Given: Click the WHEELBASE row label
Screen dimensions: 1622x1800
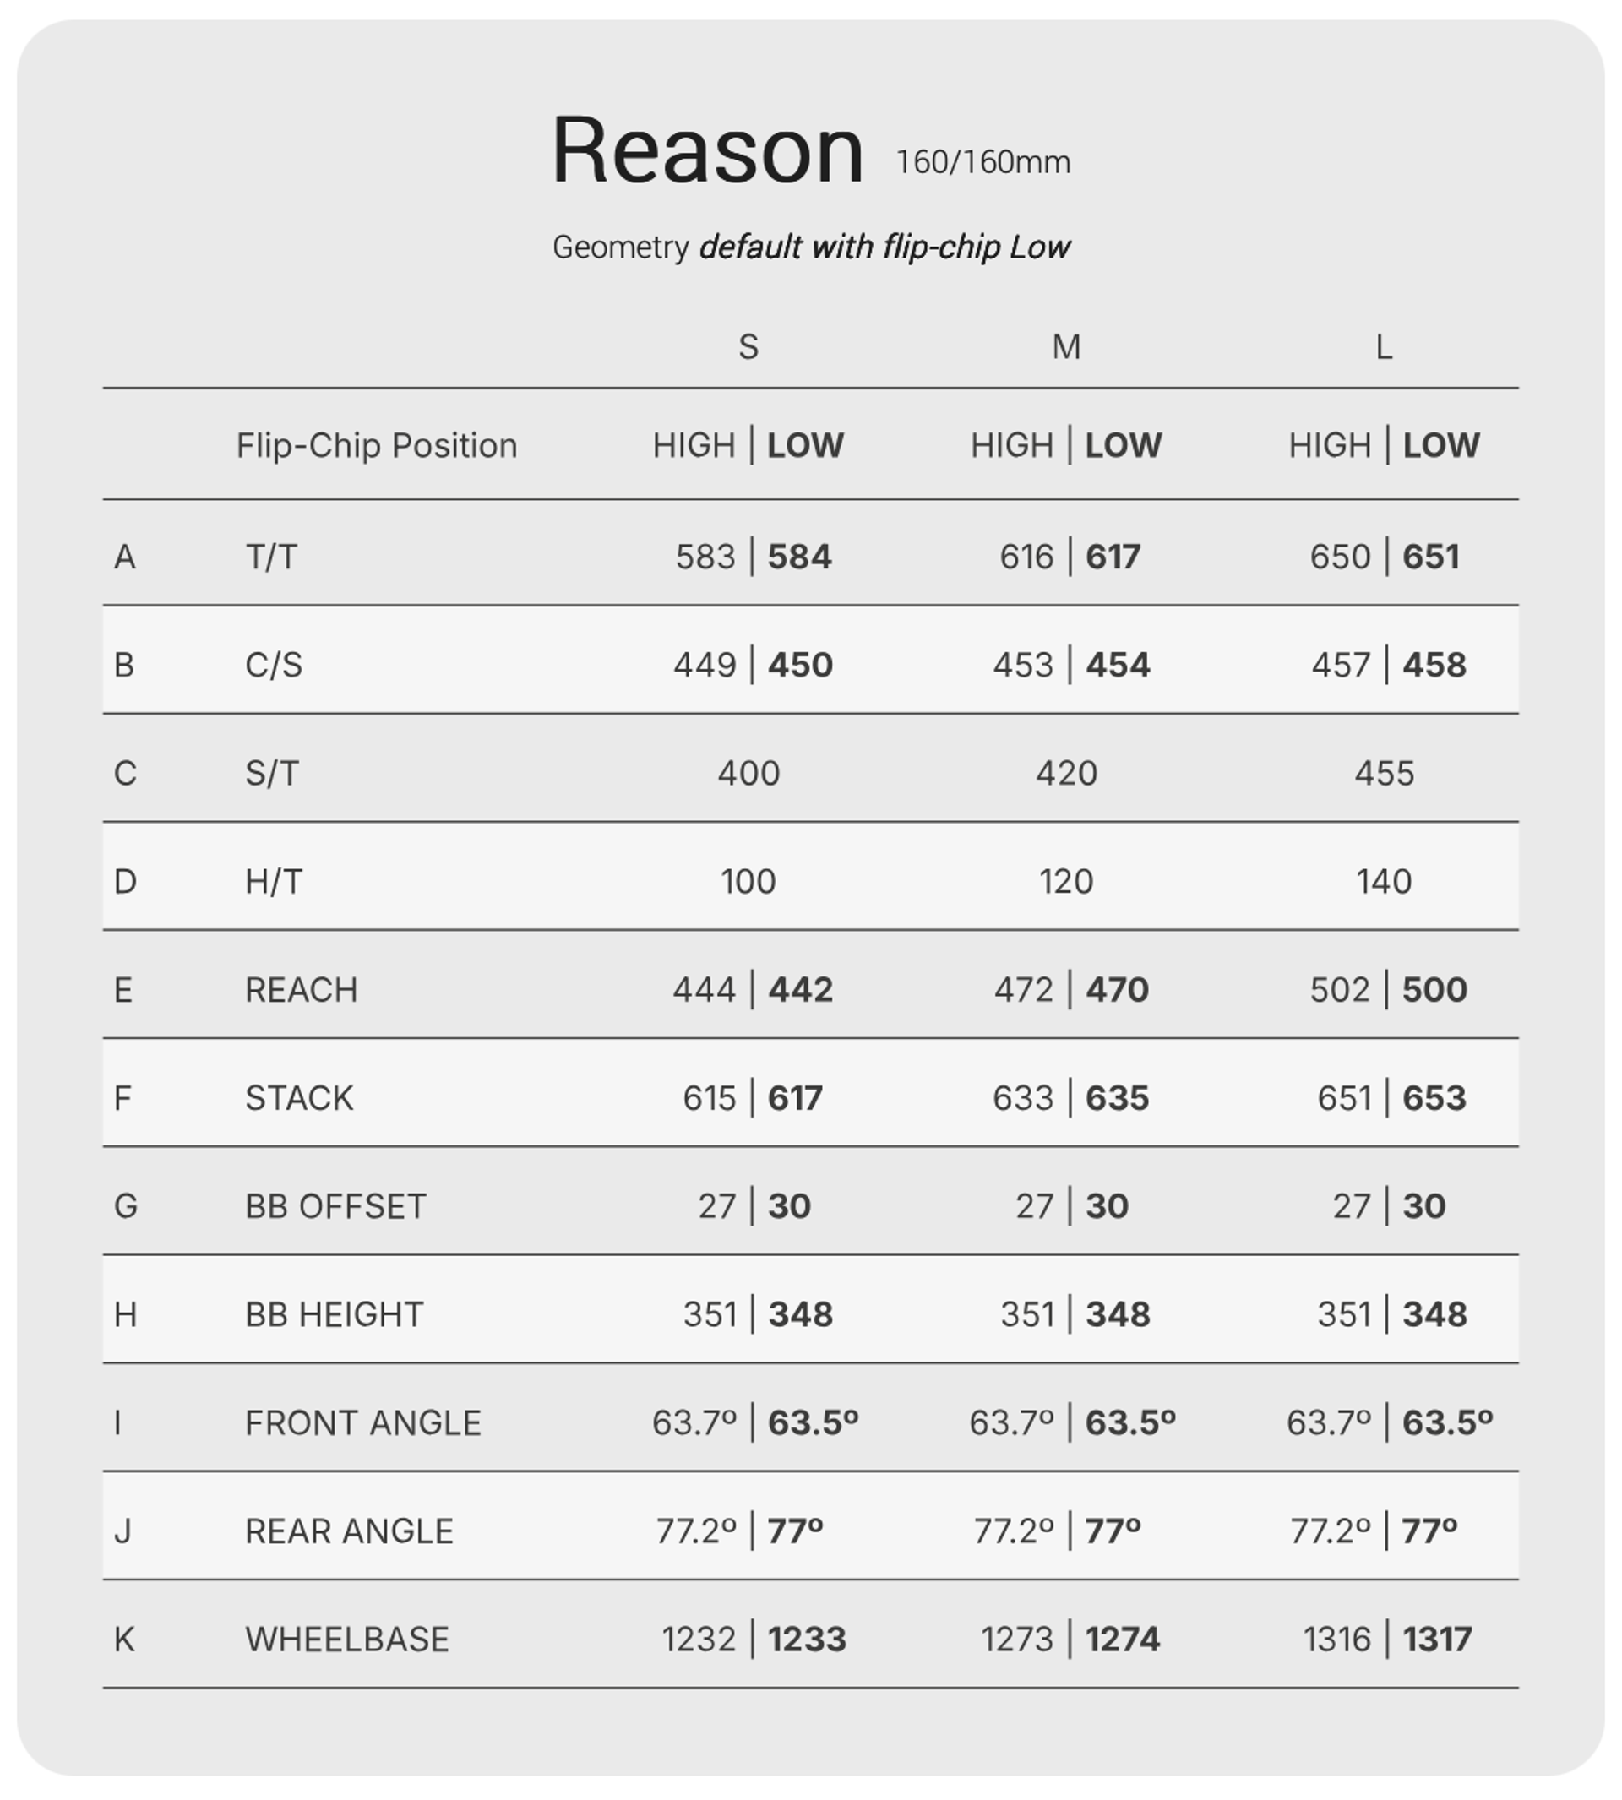Looking at the screenshot, I should 346,1640.
